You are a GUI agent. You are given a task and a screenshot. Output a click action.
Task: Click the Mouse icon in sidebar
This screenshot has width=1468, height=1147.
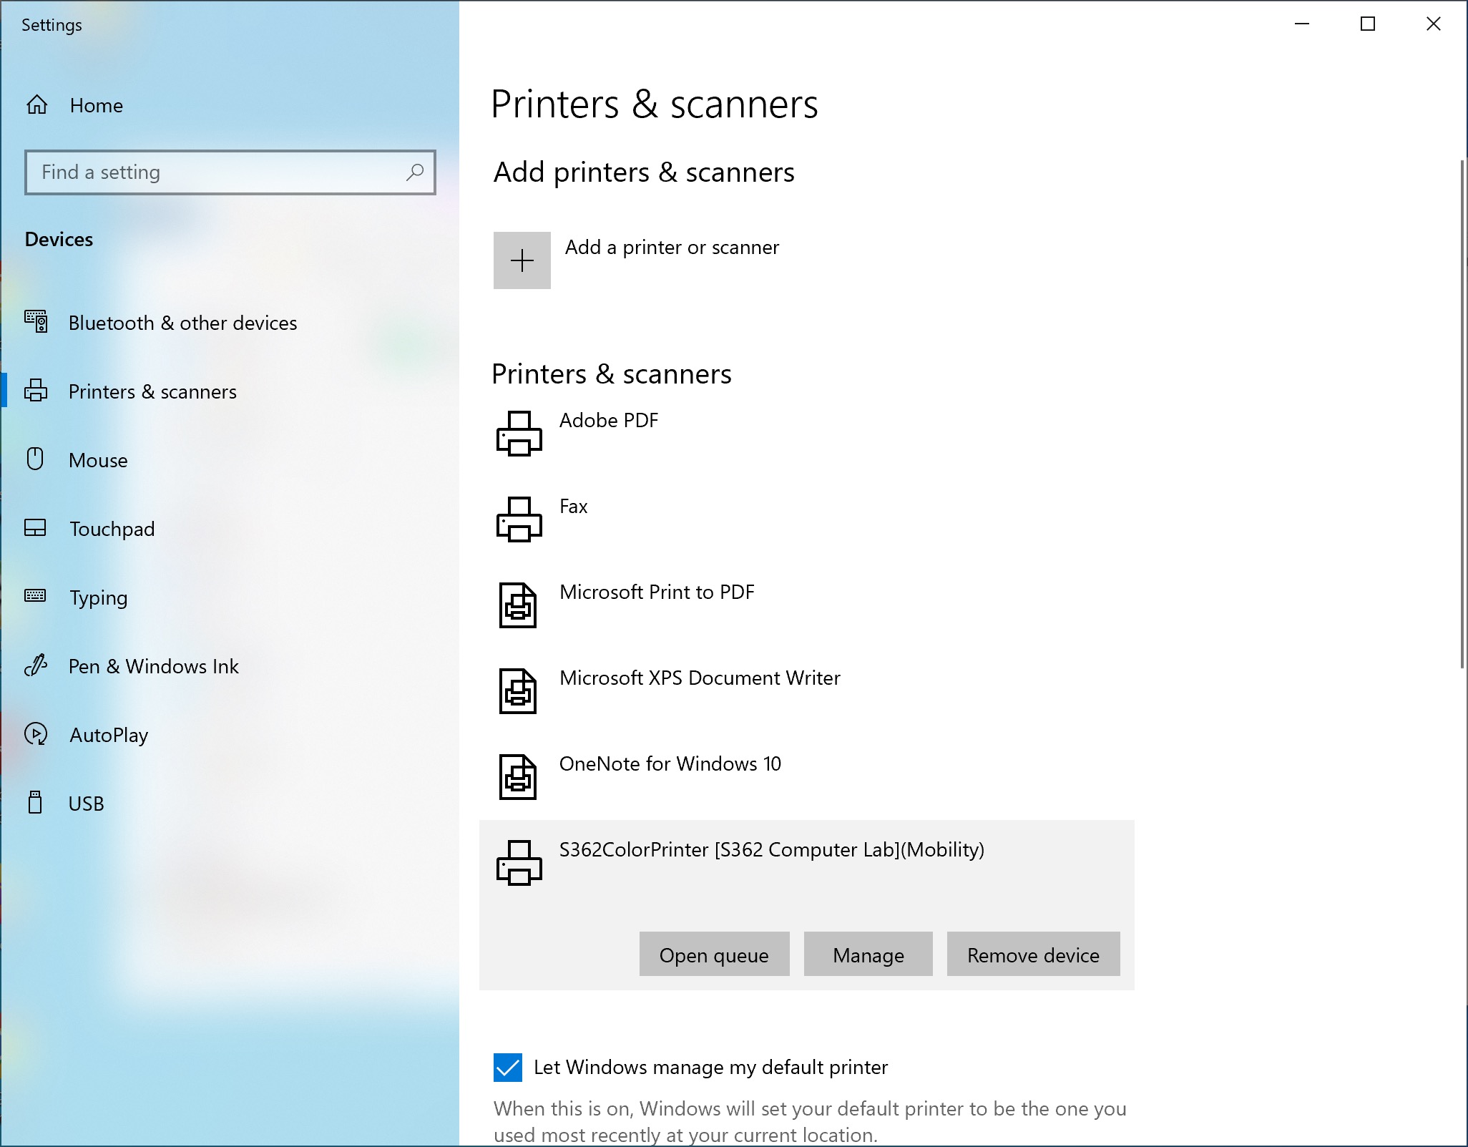(35, 459)
